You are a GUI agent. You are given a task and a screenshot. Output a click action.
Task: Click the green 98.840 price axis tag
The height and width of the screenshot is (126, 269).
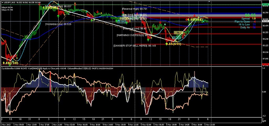coord(265,5)
